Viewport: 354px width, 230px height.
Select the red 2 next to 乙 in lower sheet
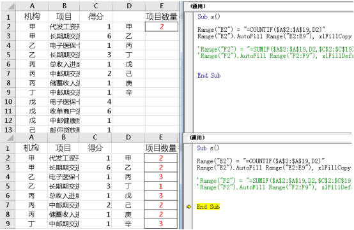pos(161,168)
